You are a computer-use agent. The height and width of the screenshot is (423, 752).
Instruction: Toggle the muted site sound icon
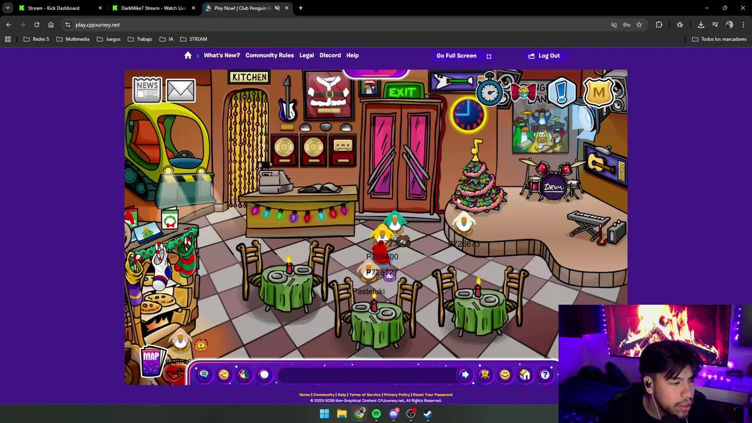point(614,25)
